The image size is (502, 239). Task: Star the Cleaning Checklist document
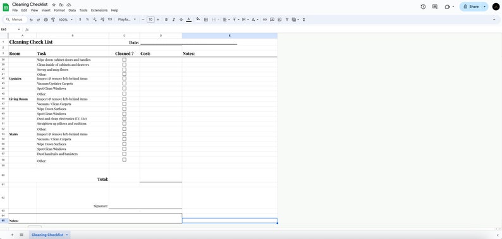[54, 5]
